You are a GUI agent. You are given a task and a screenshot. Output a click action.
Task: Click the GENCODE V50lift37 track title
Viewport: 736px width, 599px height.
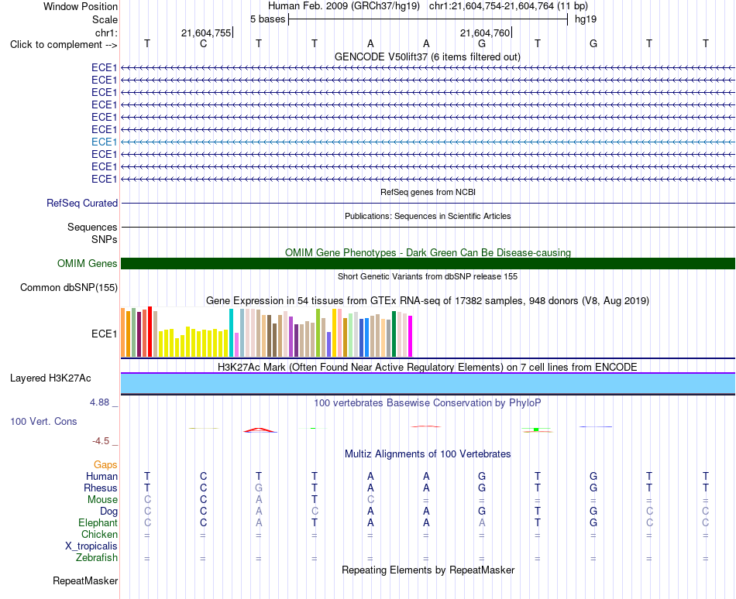428,57
